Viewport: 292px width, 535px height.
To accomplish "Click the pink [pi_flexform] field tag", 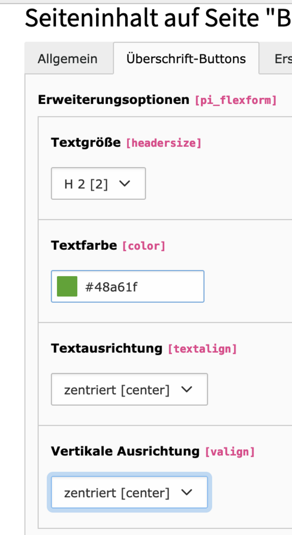I will coord(236,100).
